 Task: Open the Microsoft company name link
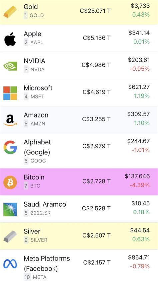[38, 88]
